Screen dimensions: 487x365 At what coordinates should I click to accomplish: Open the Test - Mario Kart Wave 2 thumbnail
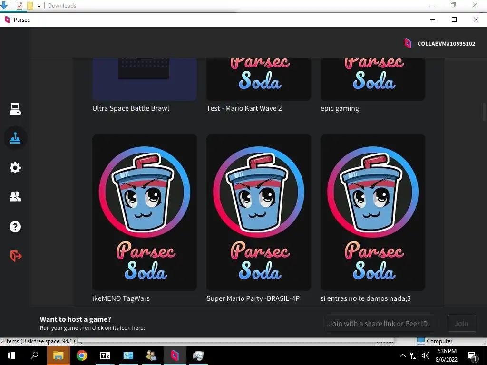pyautogui.click(x=258, y=79)
